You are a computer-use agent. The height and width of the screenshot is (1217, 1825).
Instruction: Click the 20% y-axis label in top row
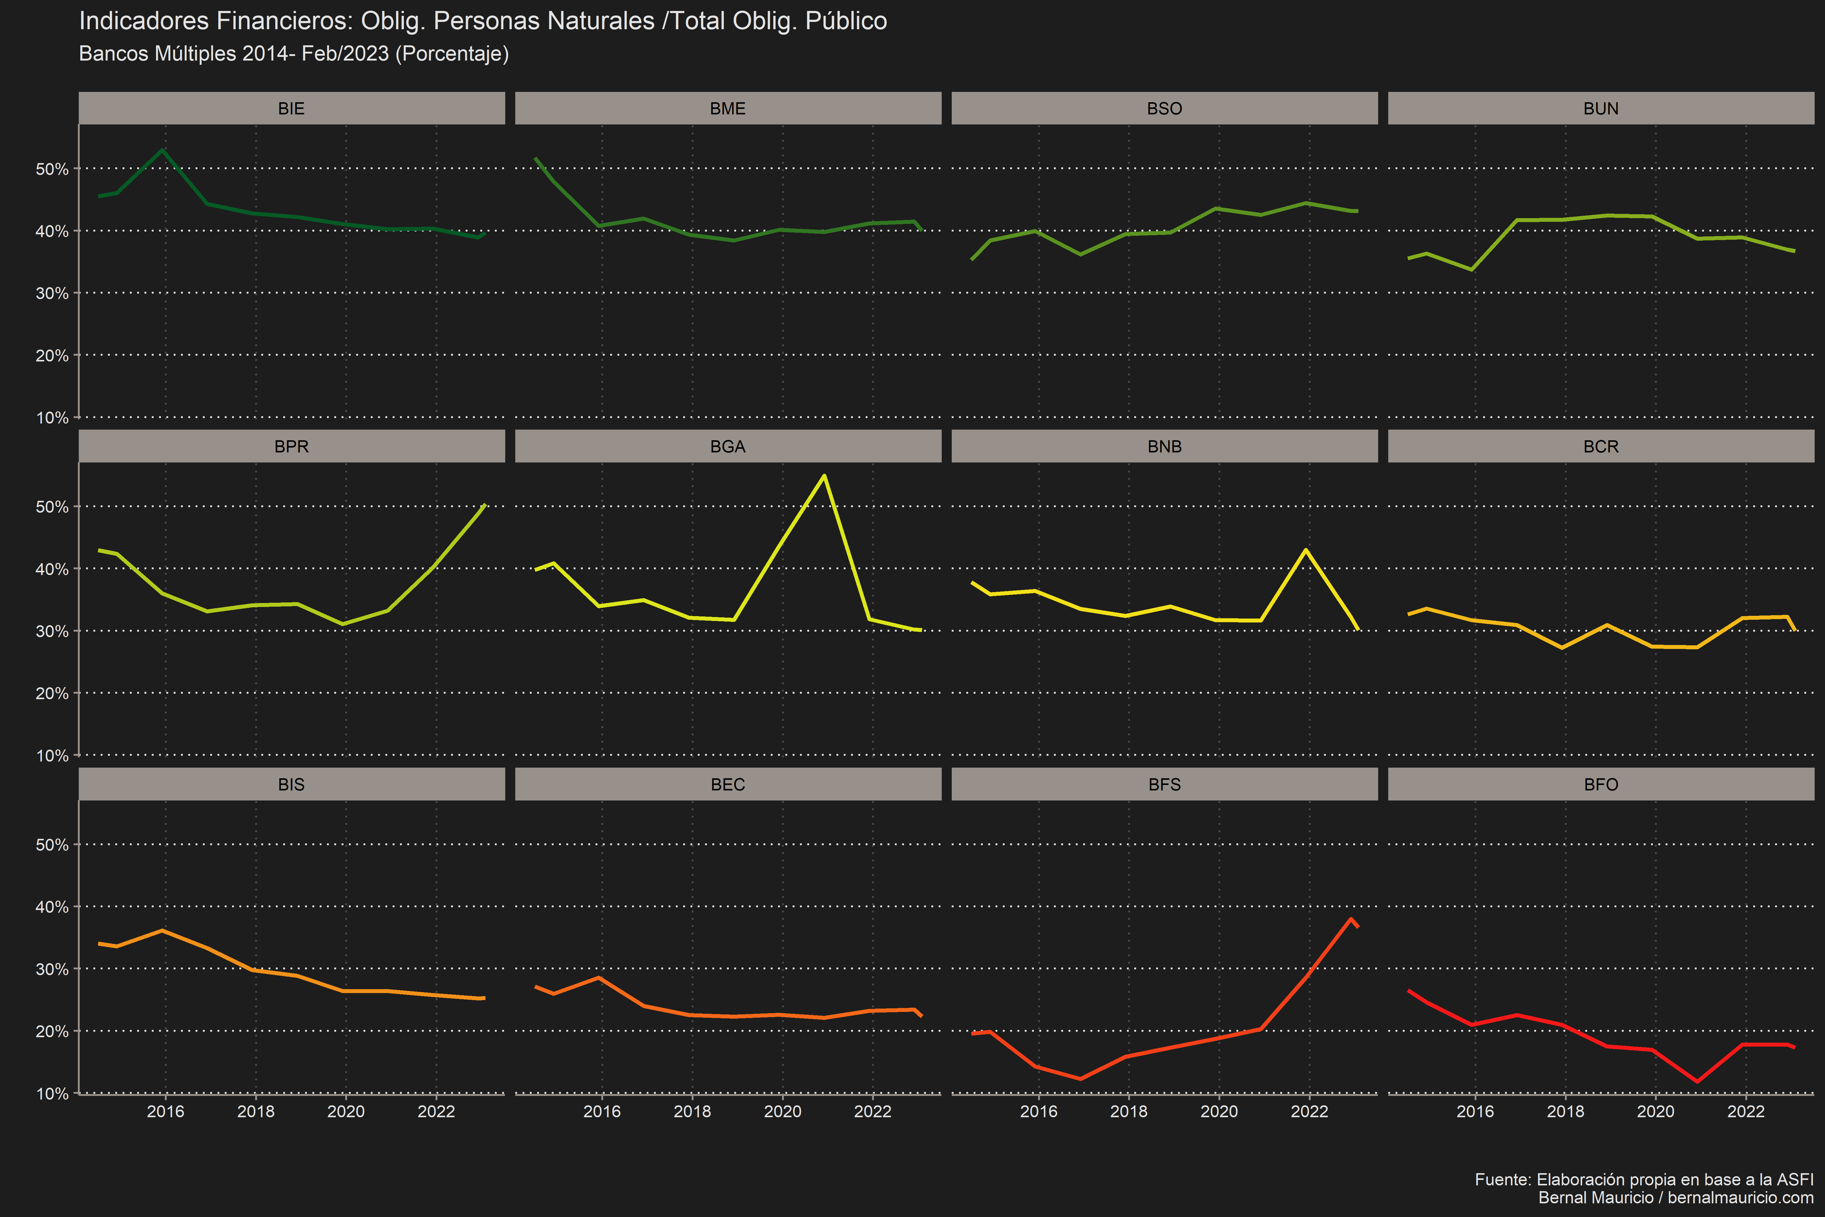pos(52,355)
